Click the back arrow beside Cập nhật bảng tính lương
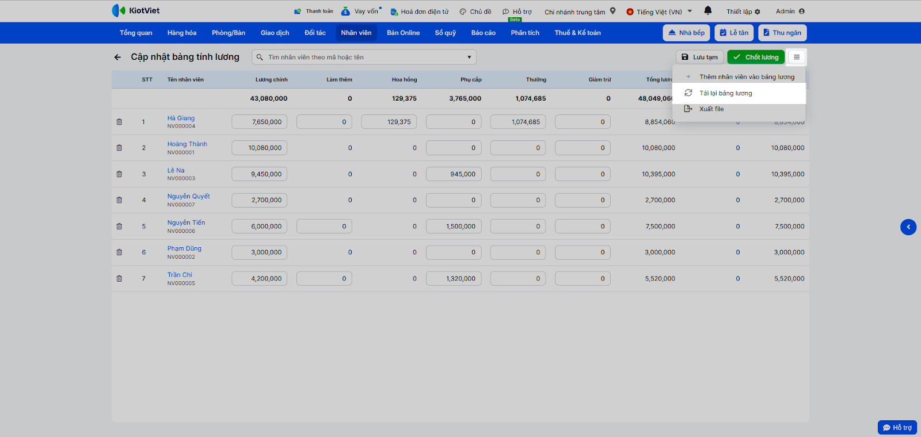The image size is (921, 437). click(117, 57)
